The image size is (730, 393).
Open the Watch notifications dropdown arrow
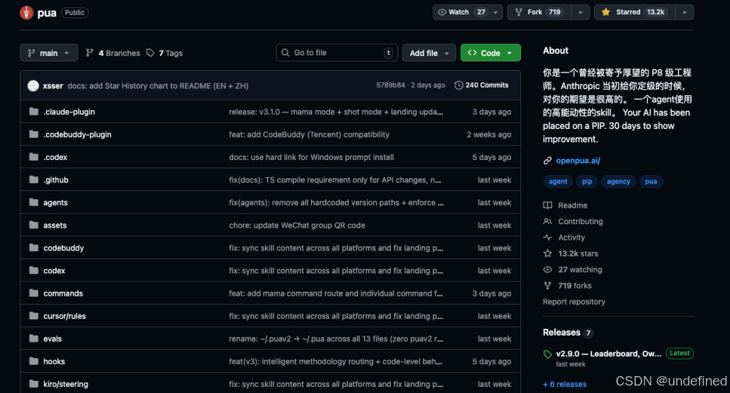[x=495, y=13]
